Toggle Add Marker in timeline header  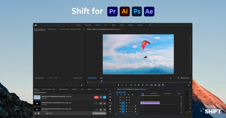click(x=129, y=95)
